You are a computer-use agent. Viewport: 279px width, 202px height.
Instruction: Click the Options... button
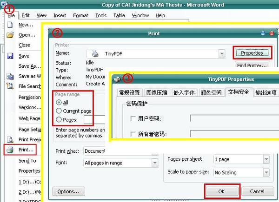click(68, 191)
